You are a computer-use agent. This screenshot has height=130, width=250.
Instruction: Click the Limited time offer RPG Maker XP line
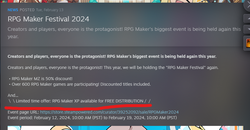(80, 101)
